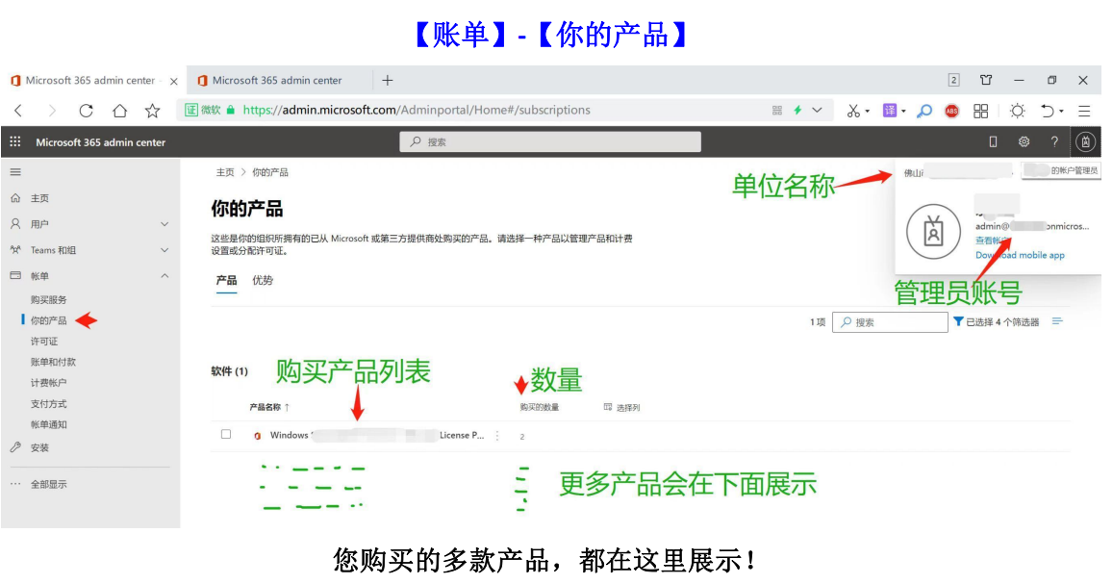Open the settings gear in header
The image size is (1113, 584).
(1024, 142)
